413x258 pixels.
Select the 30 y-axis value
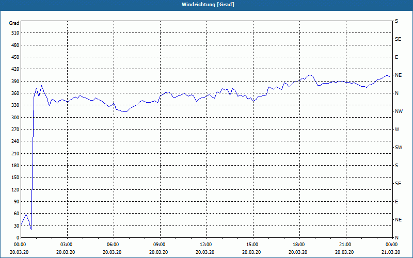point(17,225)
